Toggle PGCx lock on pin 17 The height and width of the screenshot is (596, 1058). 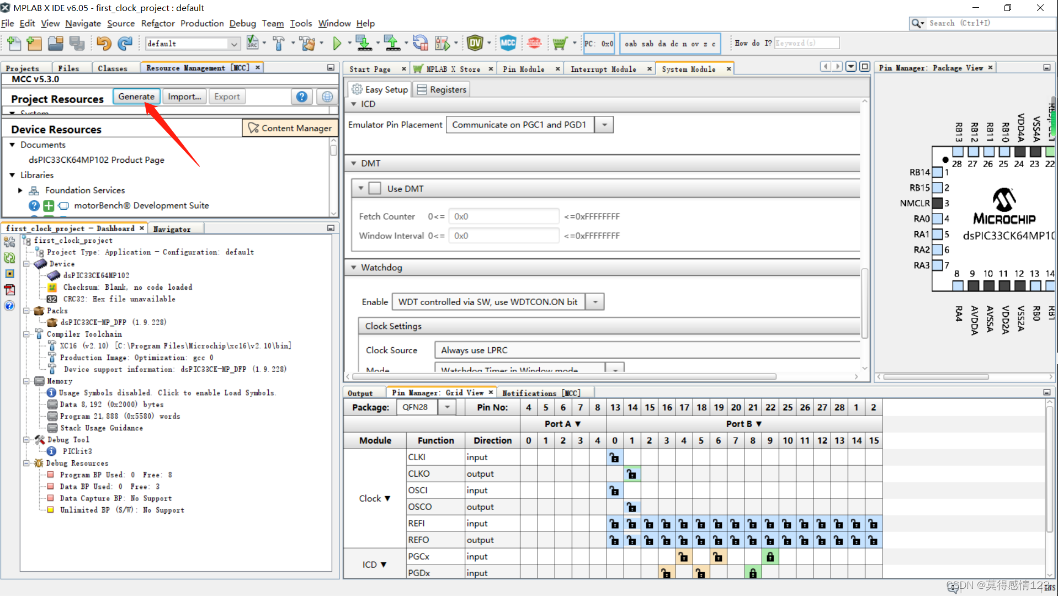[x=684, y=557]
